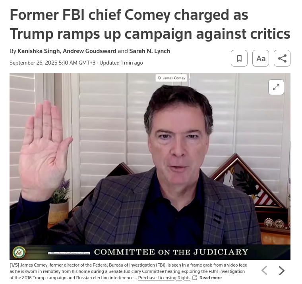Click the photo caption text
This screenshot has height=284, width=302.
click(128, 271)
